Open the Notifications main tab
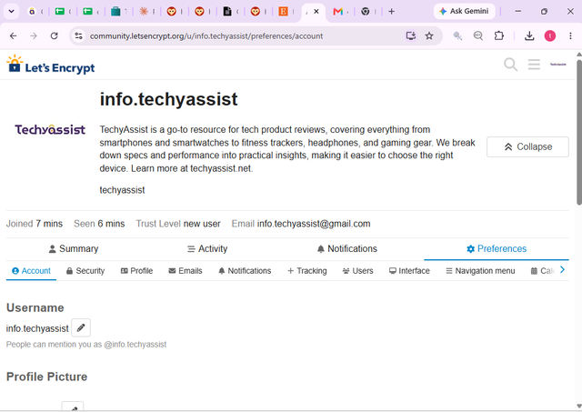Screen dimensions: 582x412 [x=347, y=248]
